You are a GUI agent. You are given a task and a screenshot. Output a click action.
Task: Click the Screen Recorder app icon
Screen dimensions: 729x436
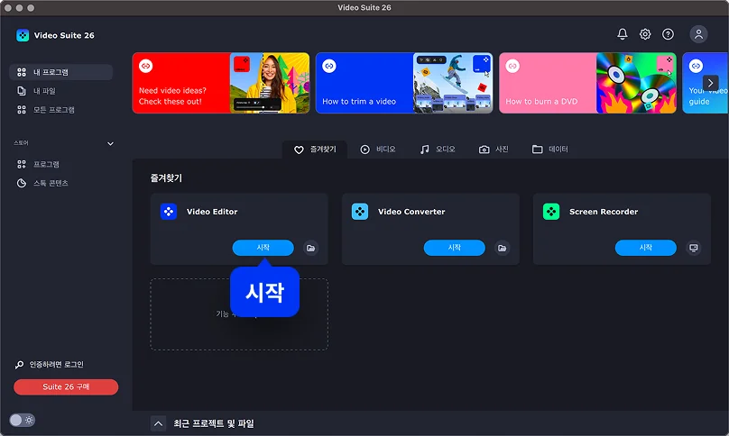coord(551,212)
